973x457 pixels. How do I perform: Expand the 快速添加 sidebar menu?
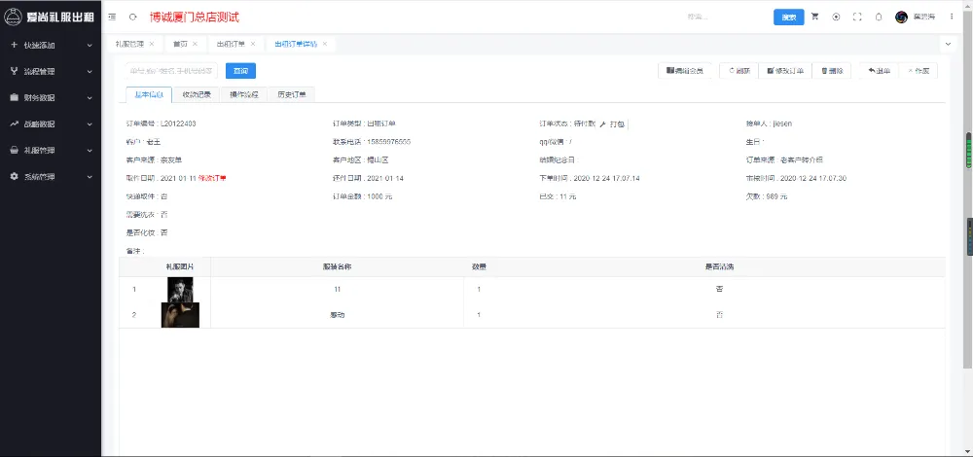pos(51,45)
